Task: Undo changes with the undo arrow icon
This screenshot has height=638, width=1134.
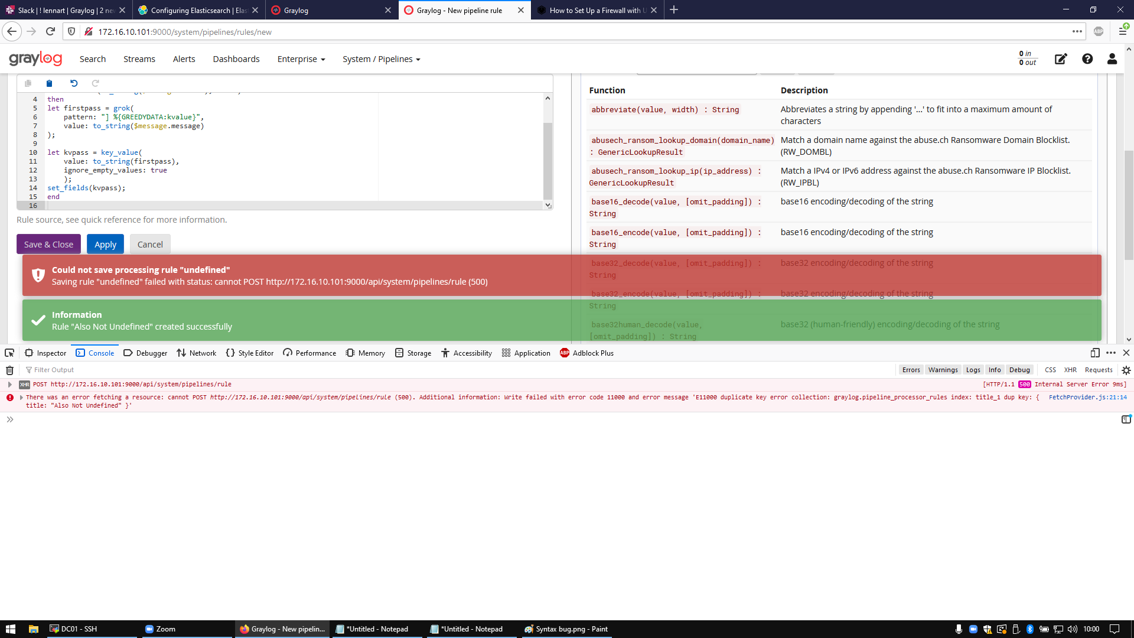Action: tap(73, 83)
